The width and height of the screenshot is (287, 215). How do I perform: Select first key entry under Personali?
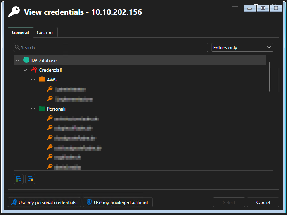73,118
